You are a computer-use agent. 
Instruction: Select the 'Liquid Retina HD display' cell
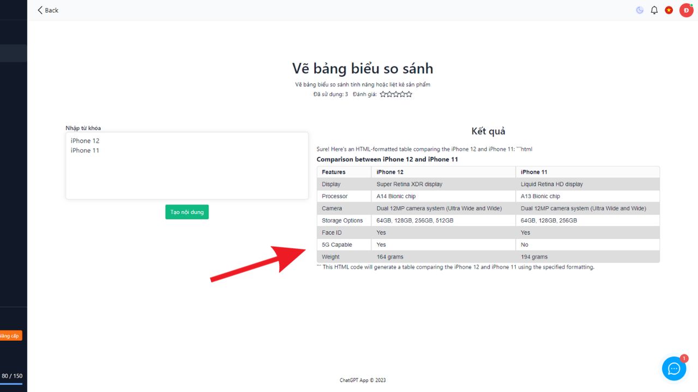[x=588, y=184]
